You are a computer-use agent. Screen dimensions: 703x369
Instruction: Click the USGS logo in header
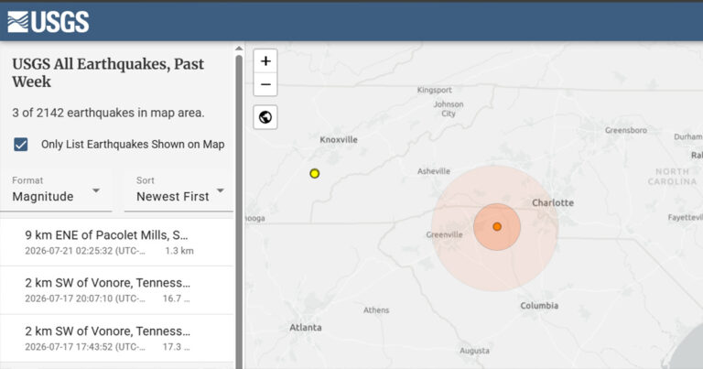49,22
